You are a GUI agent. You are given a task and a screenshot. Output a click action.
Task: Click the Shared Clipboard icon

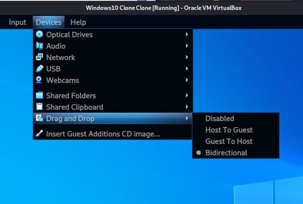click(x=39, y=107)
